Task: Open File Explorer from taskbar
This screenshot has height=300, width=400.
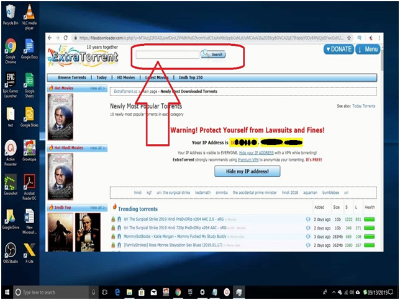Action: (129, 293)
